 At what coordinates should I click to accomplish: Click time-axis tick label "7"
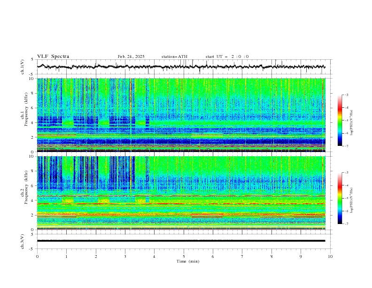[242, 256]
